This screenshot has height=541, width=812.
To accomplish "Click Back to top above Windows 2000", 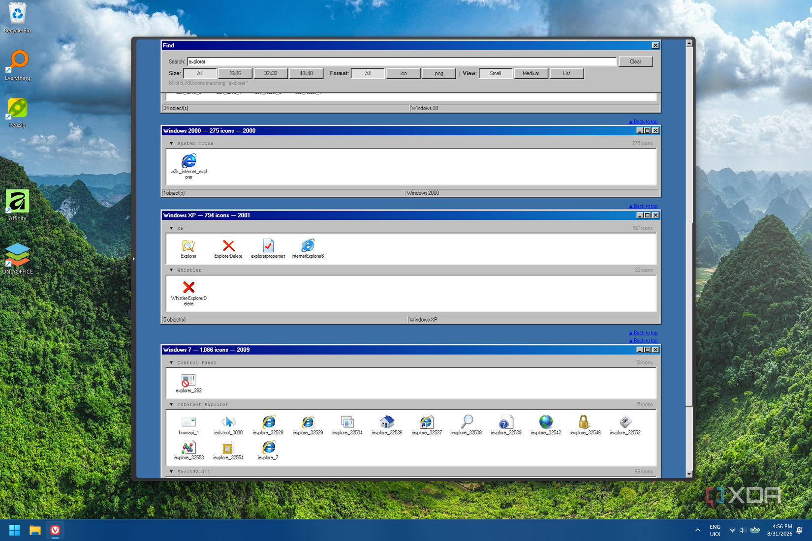I will pyautogui.click(x=643, y=121).
